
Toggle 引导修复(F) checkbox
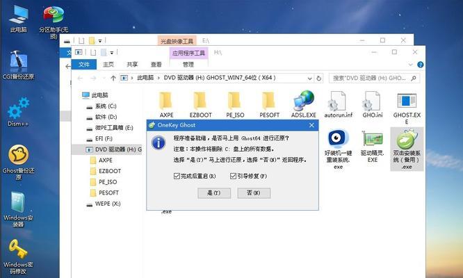(x=233, y=177)
